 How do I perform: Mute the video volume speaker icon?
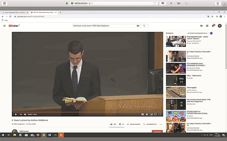coord(25,114)
